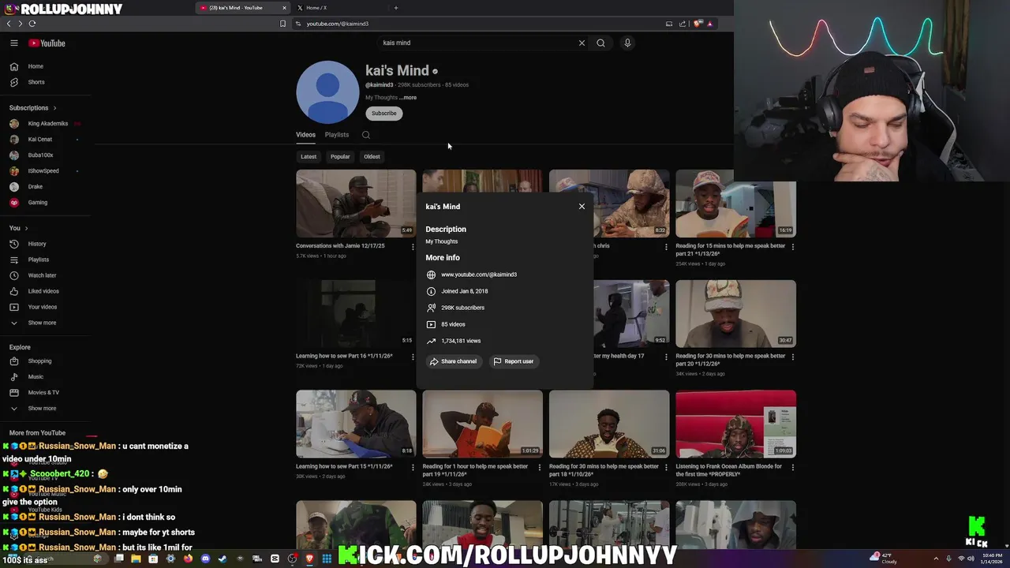The image size is (1010, 568).
Task: Subscribe to kai's Mind channel
Action: (384, 114)
